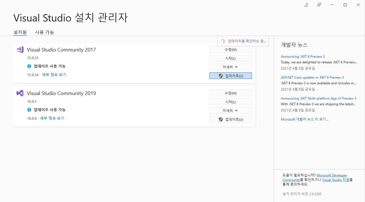Viewport: 365px width, 202px height.
Task: Open Visual Studio 지원 link
Action: [x=336, y=180]
